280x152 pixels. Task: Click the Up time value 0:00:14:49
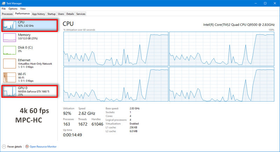72,135
